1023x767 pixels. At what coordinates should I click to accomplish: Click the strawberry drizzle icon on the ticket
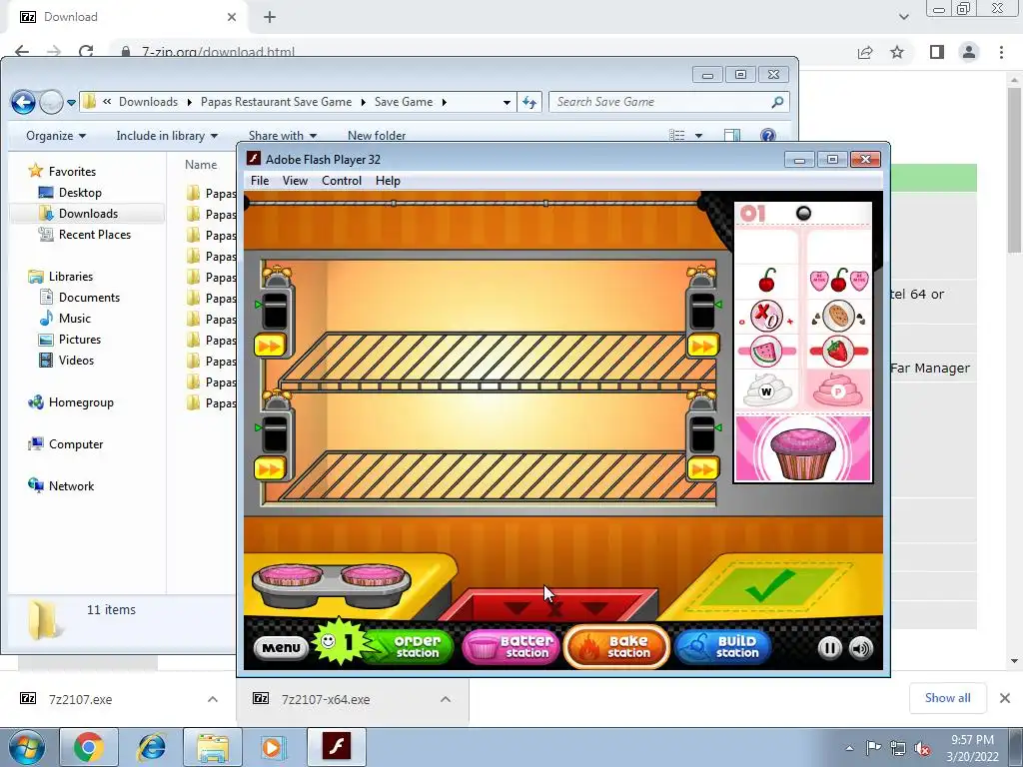coord(838,352)
